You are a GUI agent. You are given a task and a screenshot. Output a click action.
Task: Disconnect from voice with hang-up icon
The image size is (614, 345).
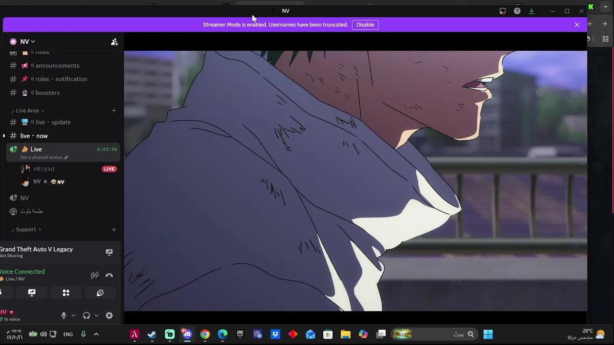tap(109, 275)
